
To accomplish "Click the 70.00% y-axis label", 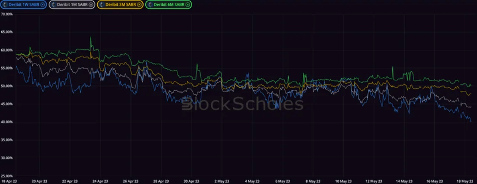I will tap(7, 14).
